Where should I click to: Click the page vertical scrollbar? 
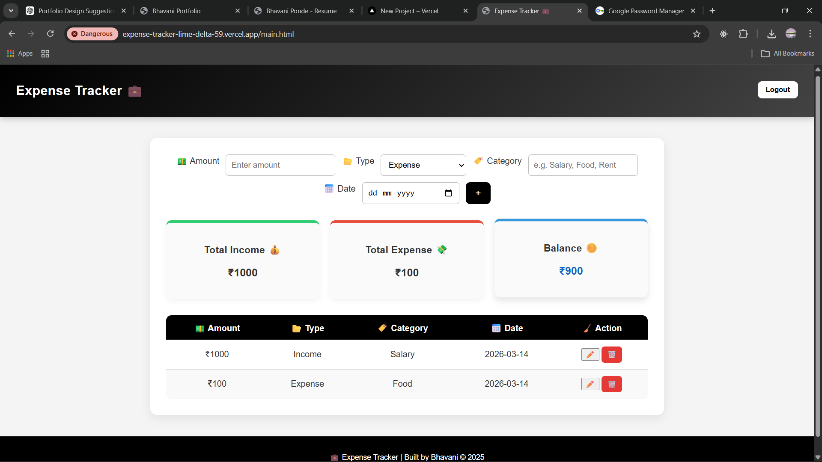point(817,257)
